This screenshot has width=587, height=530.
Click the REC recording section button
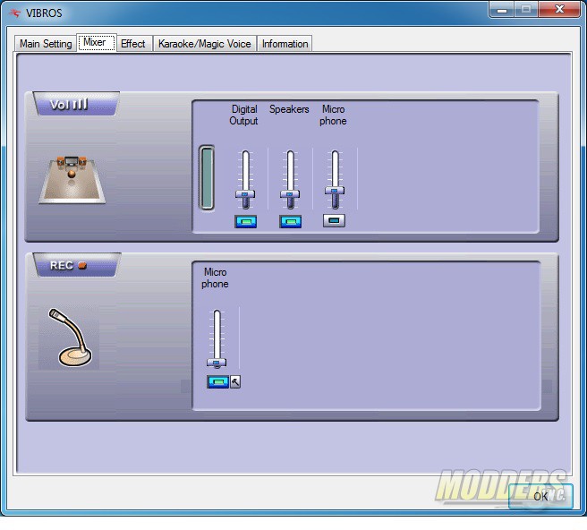pyautogui.click(x=77, y=265)
